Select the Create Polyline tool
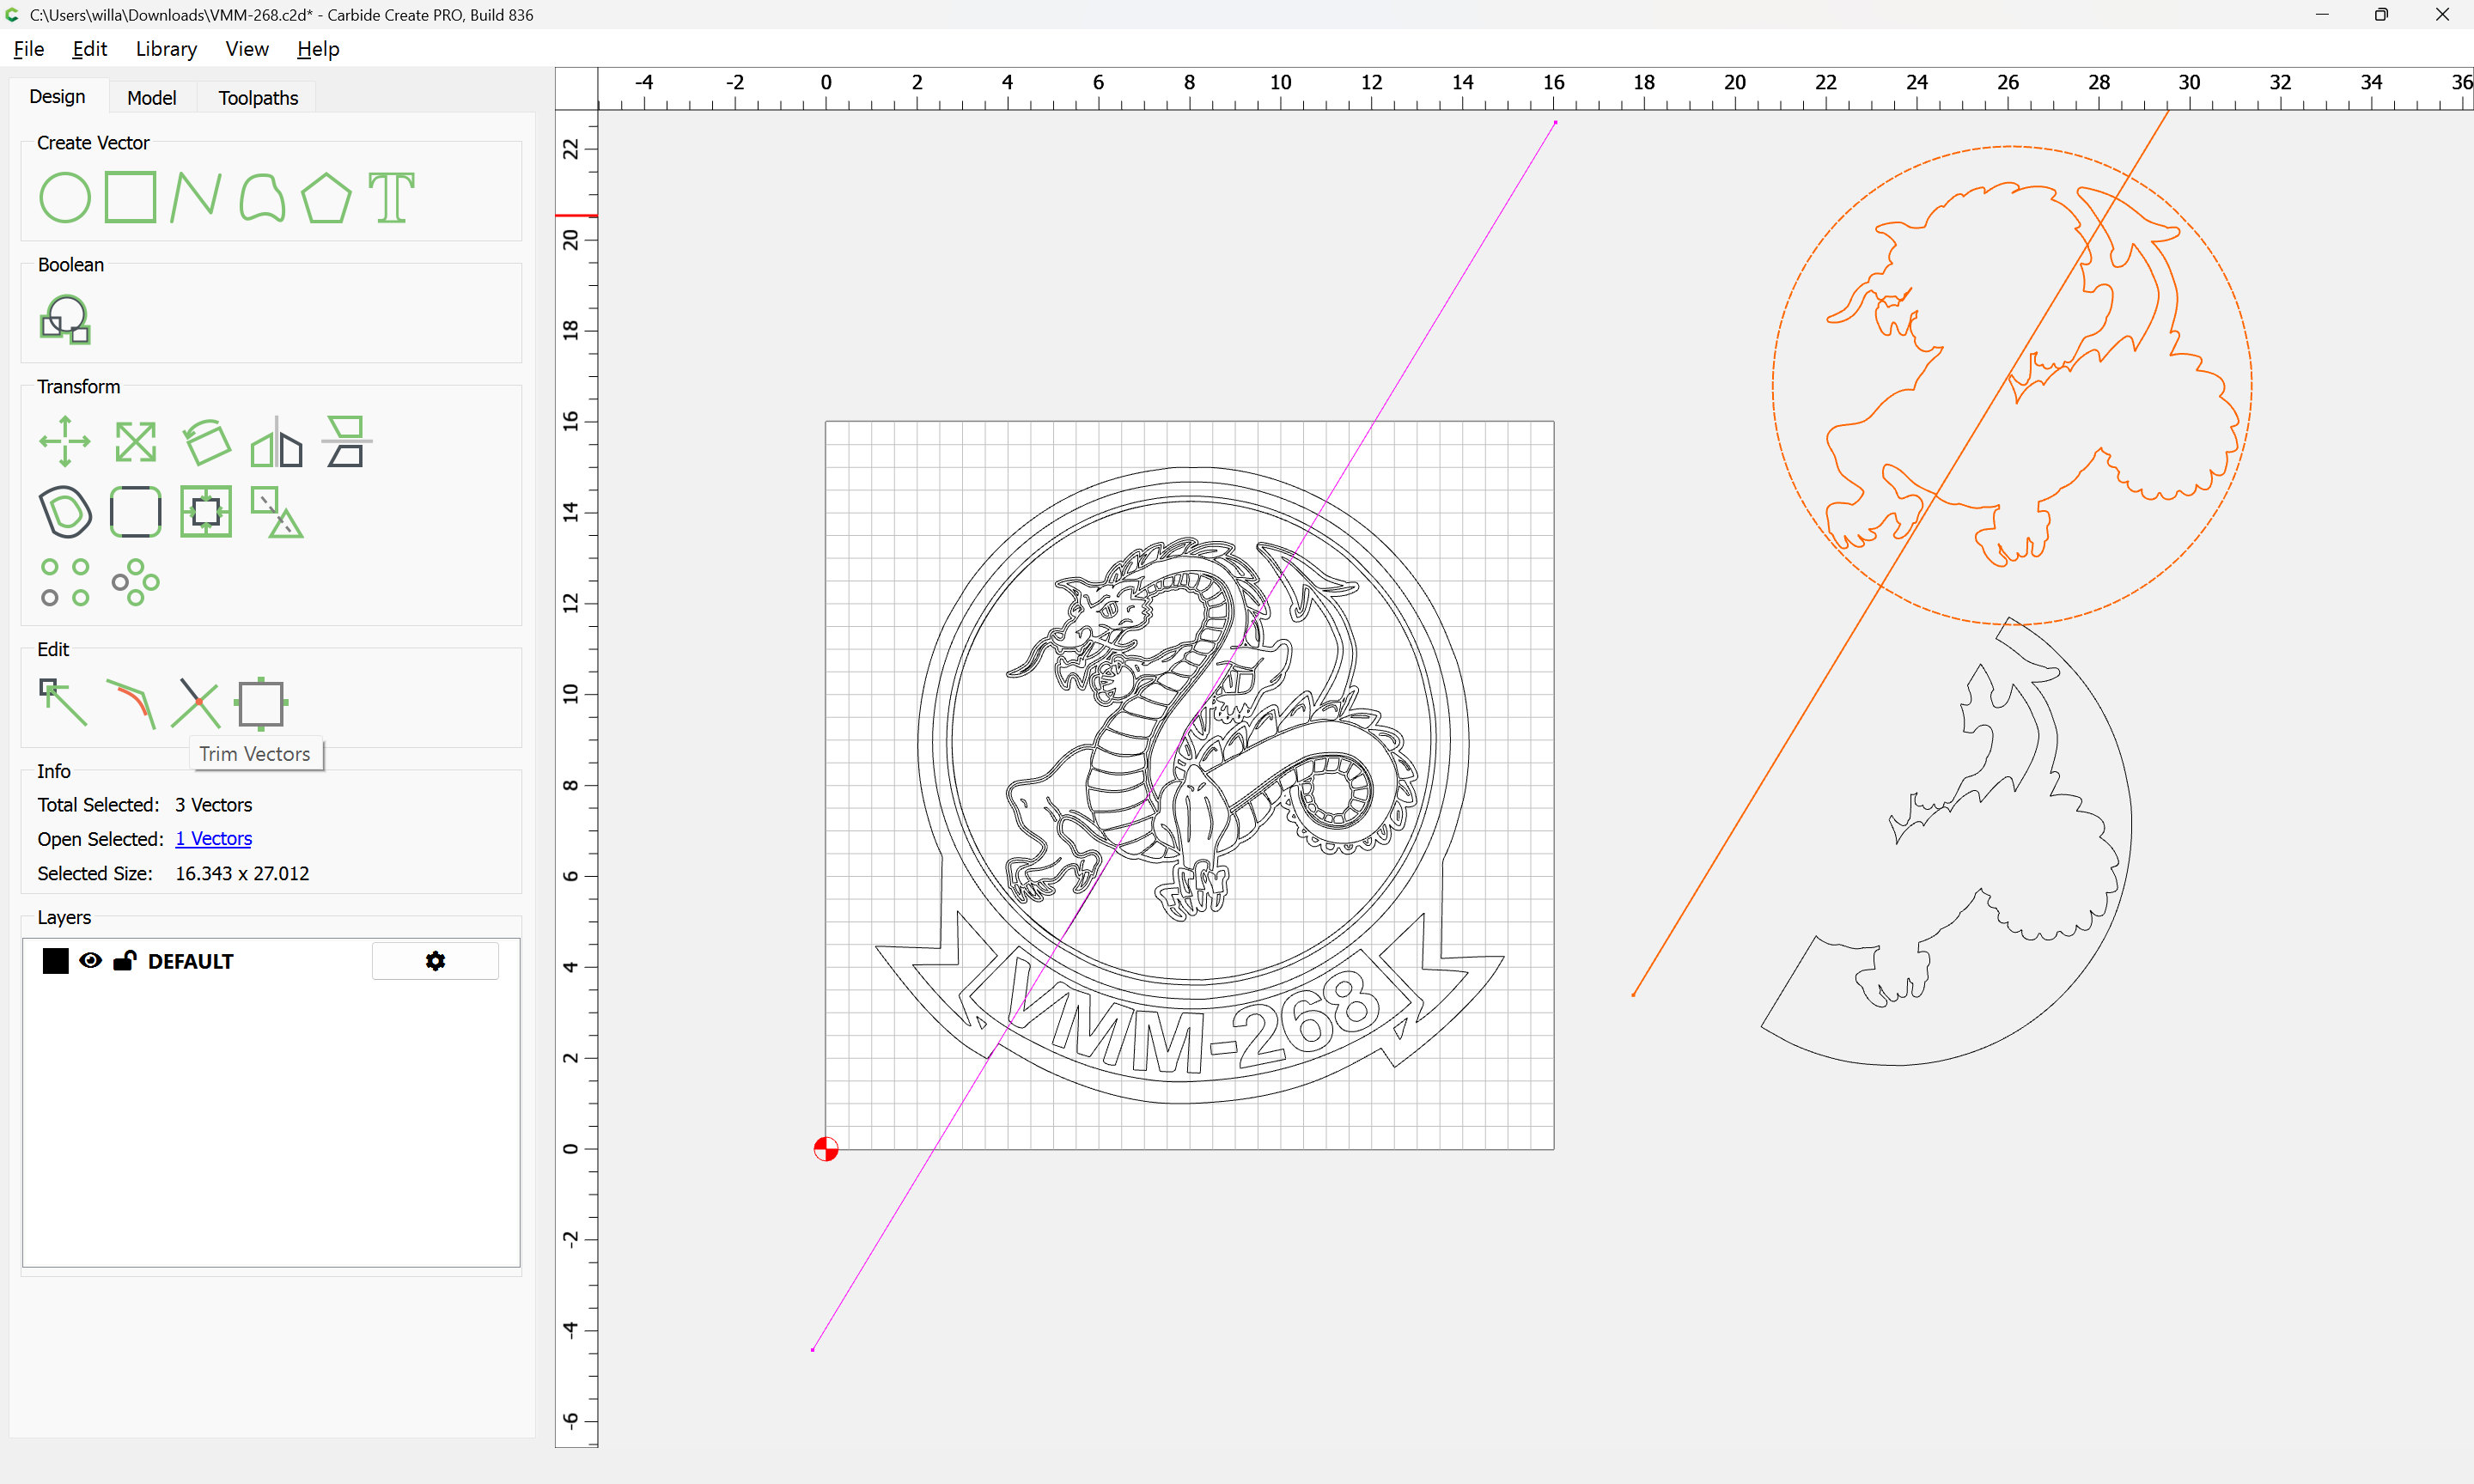Viewport: 2474px width, 1484px height. (x=195, y=197)
